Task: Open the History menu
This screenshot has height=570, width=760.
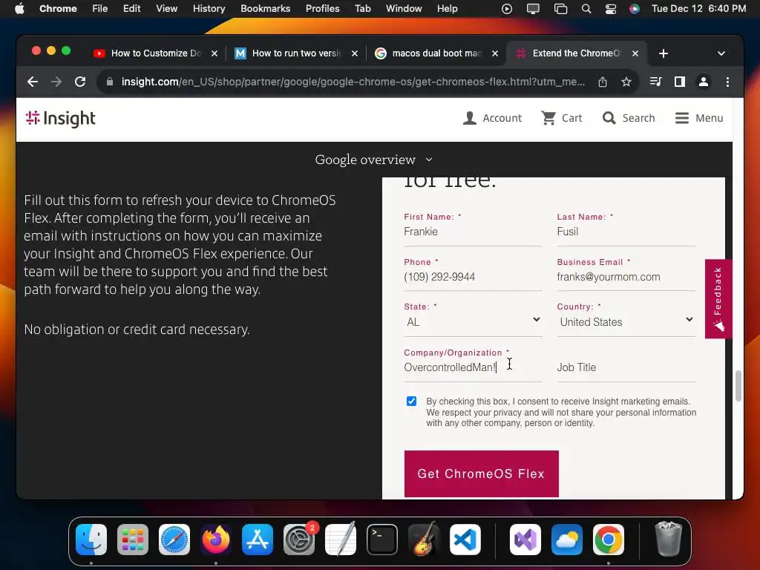Action: (209, 9)
